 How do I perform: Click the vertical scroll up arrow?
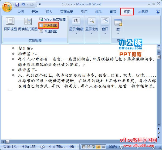(158, 53)
